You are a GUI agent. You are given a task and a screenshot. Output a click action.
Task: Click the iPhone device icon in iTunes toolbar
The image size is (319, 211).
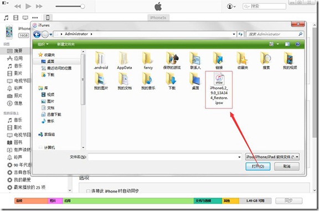[x=48, y=18]
